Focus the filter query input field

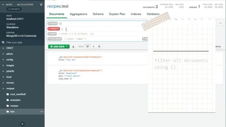[103, 24]
